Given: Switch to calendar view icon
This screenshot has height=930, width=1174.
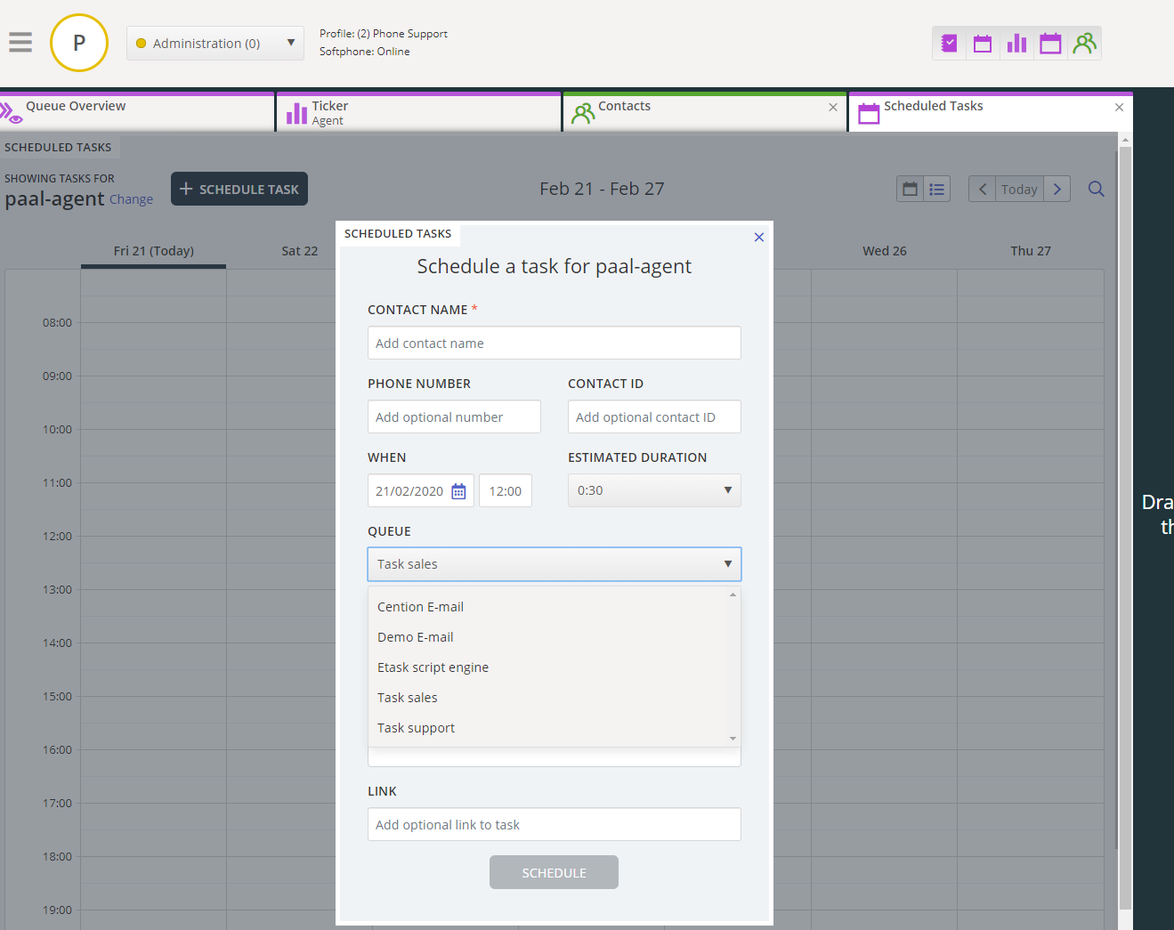Looking at the screenshot, I should [x=910, y=189].
